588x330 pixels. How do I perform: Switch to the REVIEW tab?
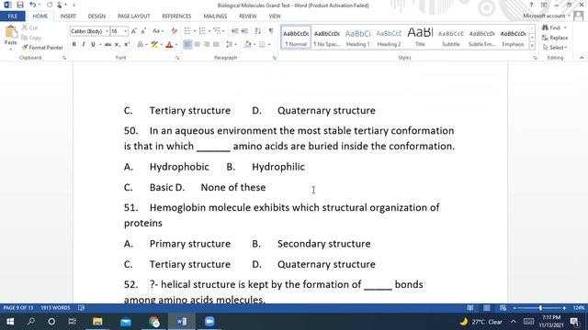click(x=247, y=16)
